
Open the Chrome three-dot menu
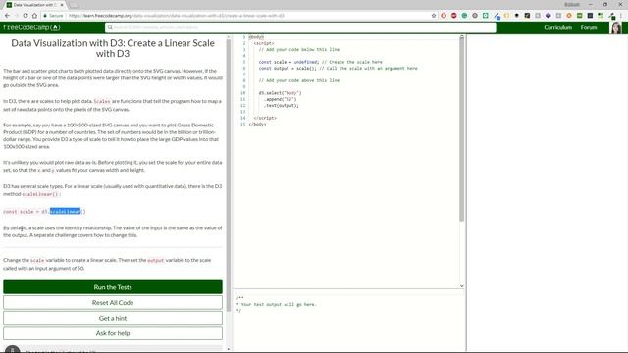pos(621,16)
